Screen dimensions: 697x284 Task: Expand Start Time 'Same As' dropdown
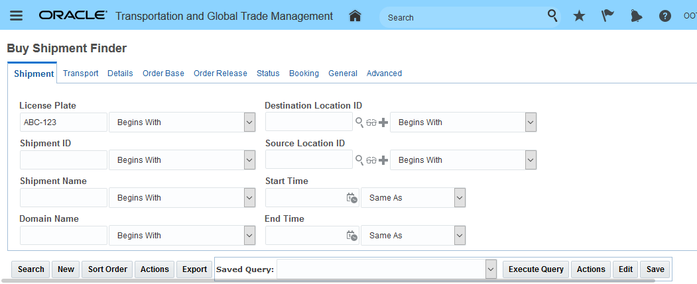coord(459,198)
